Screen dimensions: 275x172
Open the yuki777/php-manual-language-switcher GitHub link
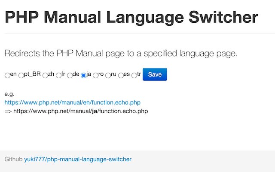coord(78,160)
